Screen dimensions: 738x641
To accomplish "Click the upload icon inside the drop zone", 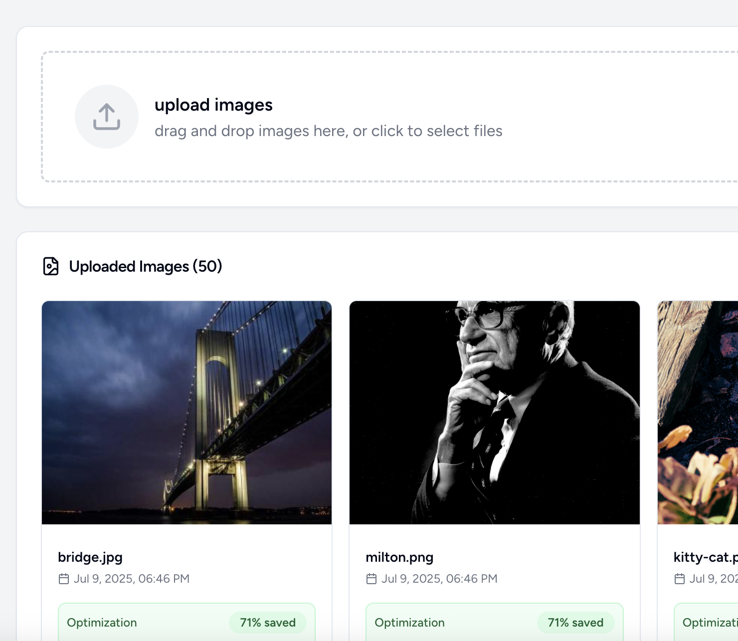I will coord(107,116).
